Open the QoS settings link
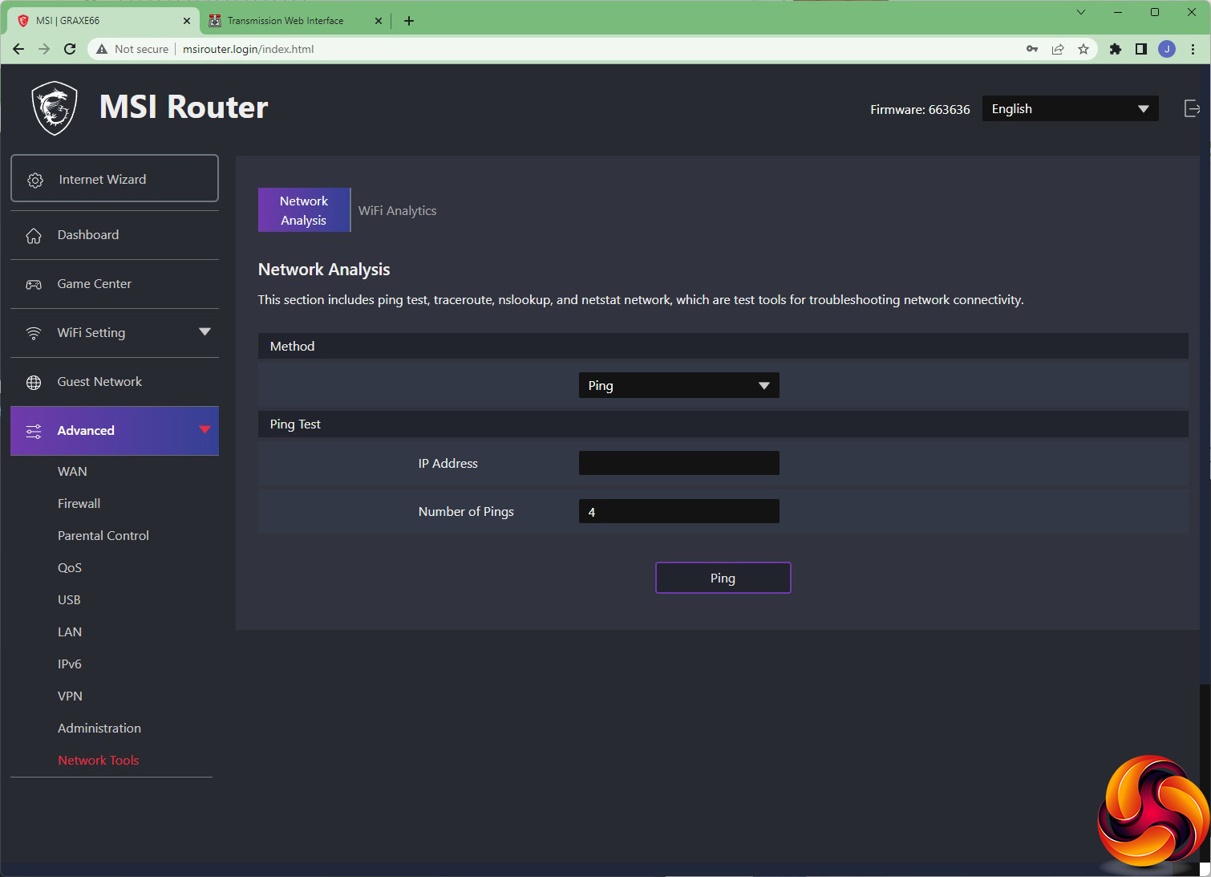Image resolution: width=1211 pixels, height=877 pixels. (x=70, y=568)
